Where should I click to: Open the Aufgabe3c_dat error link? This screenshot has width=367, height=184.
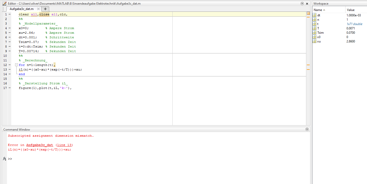(x=39, y=145)
